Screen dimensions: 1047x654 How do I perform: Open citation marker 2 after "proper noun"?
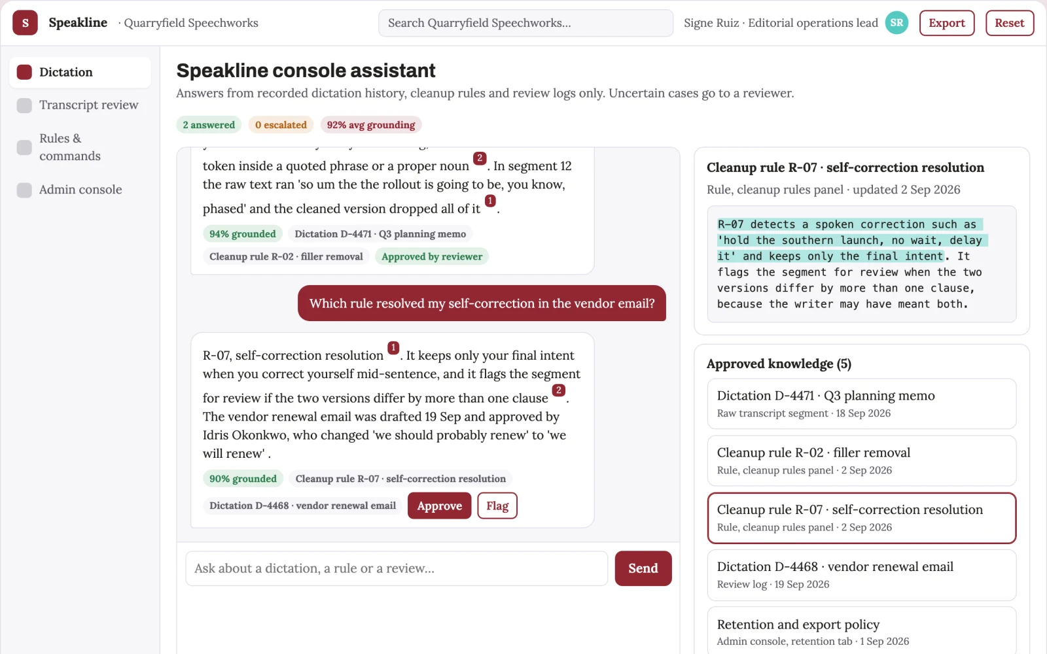pos(480,158)
